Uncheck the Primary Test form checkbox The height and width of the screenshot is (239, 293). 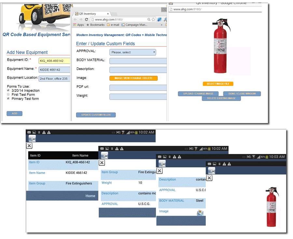7,99
